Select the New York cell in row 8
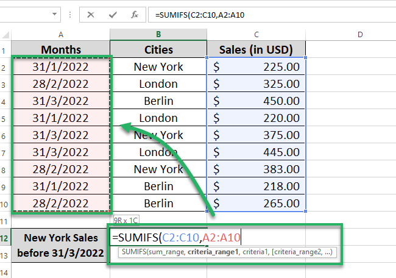The height and width of the screenshot is (278, 396). (158, 169)
